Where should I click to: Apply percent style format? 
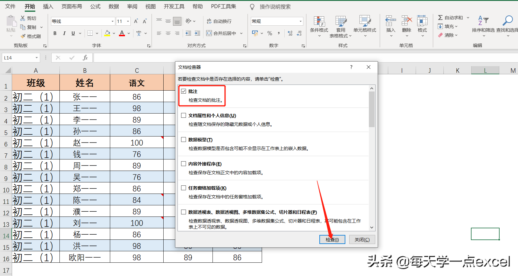270,33
